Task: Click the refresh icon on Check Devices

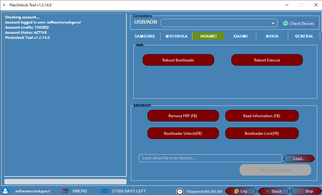Action: tap(286, 23)
